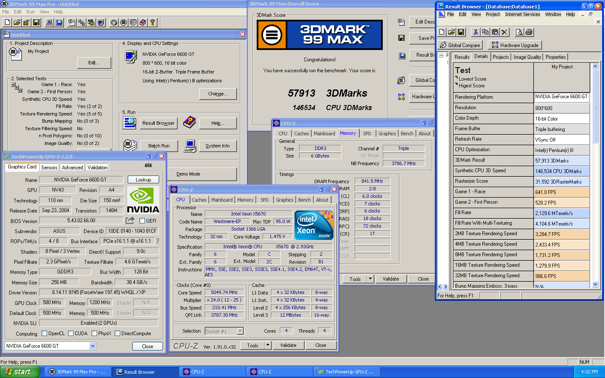Click right arrow of Result Browser tree scrollbar
This screenshot has width=605, height=378.
click(446, 287)
